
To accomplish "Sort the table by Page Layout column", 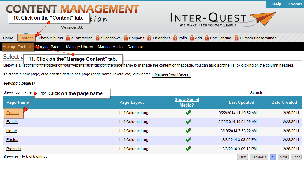I will click(132, 103).
